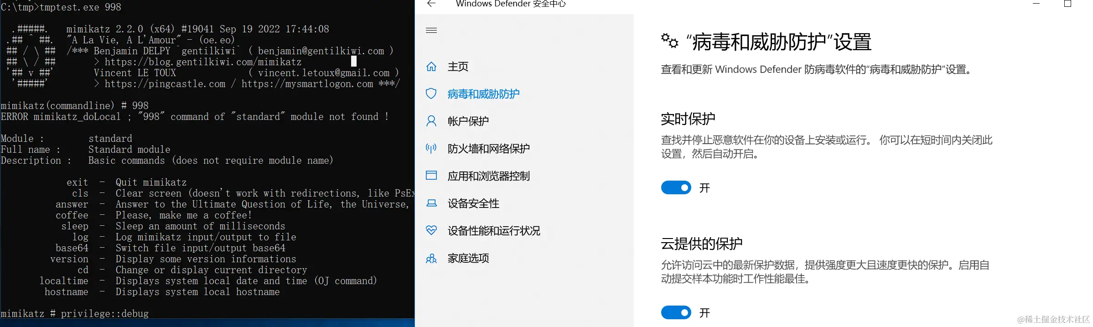Click the person icon for 帐户保护

[x=431, y=121]
